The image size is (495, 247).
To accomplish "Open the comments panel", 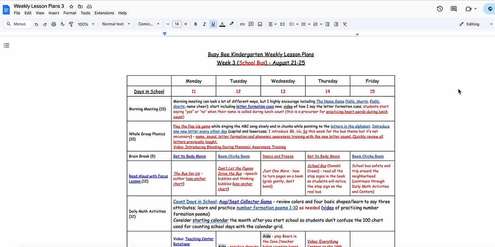I will click(453, 8).
